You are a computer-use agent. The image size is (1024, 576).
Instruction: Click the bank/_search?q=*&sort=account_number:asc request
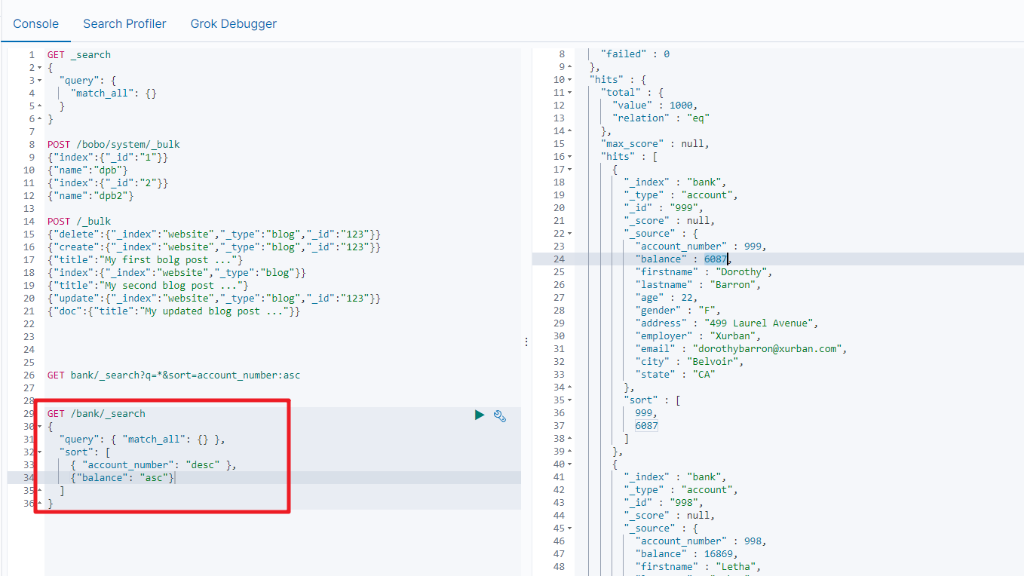(174, 375)
